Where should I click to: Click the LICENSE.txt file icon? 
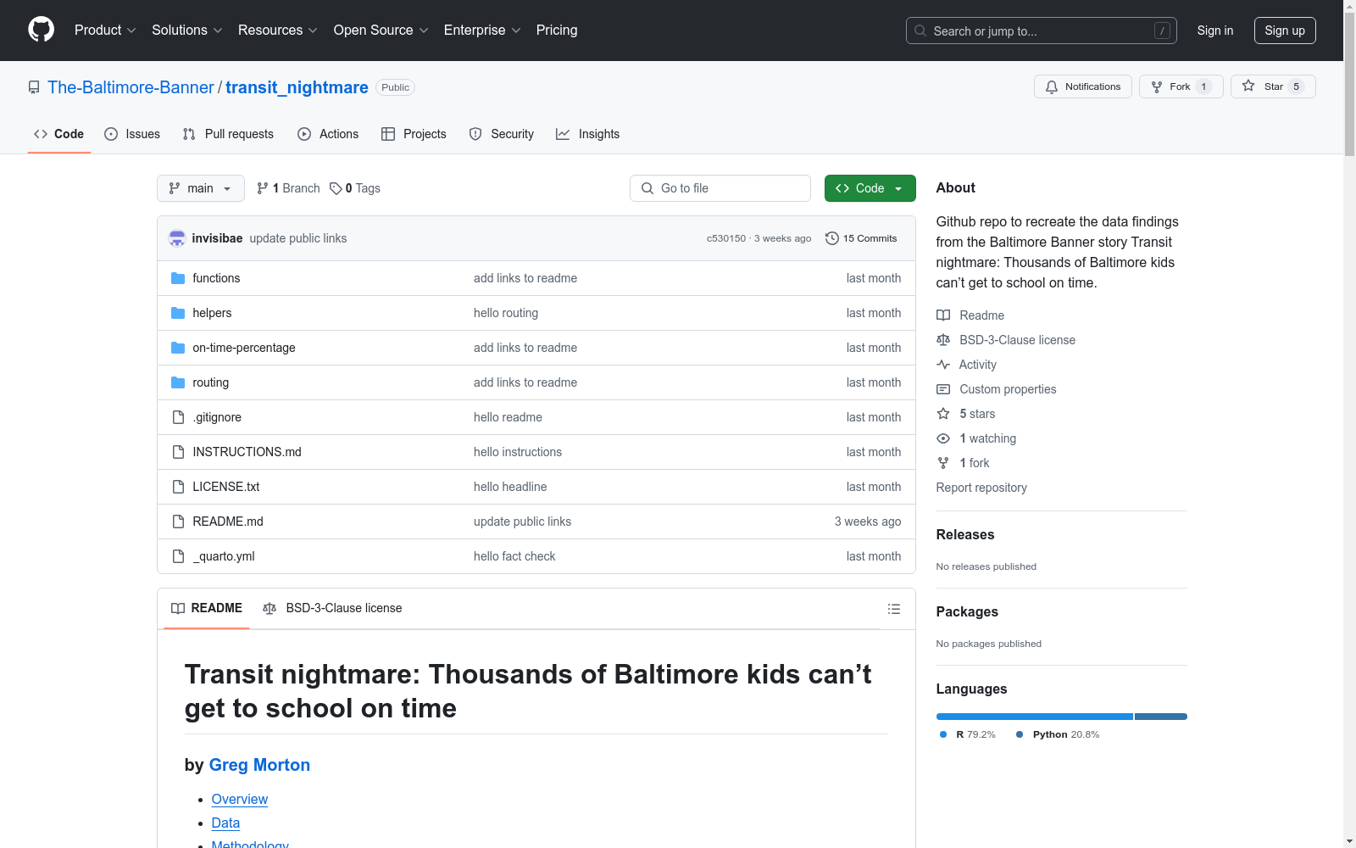pos(178,487)
